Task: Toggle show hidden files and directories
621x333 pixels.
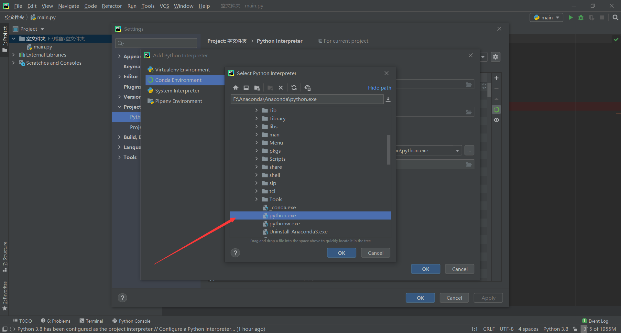Action: (x=308, y=88)
